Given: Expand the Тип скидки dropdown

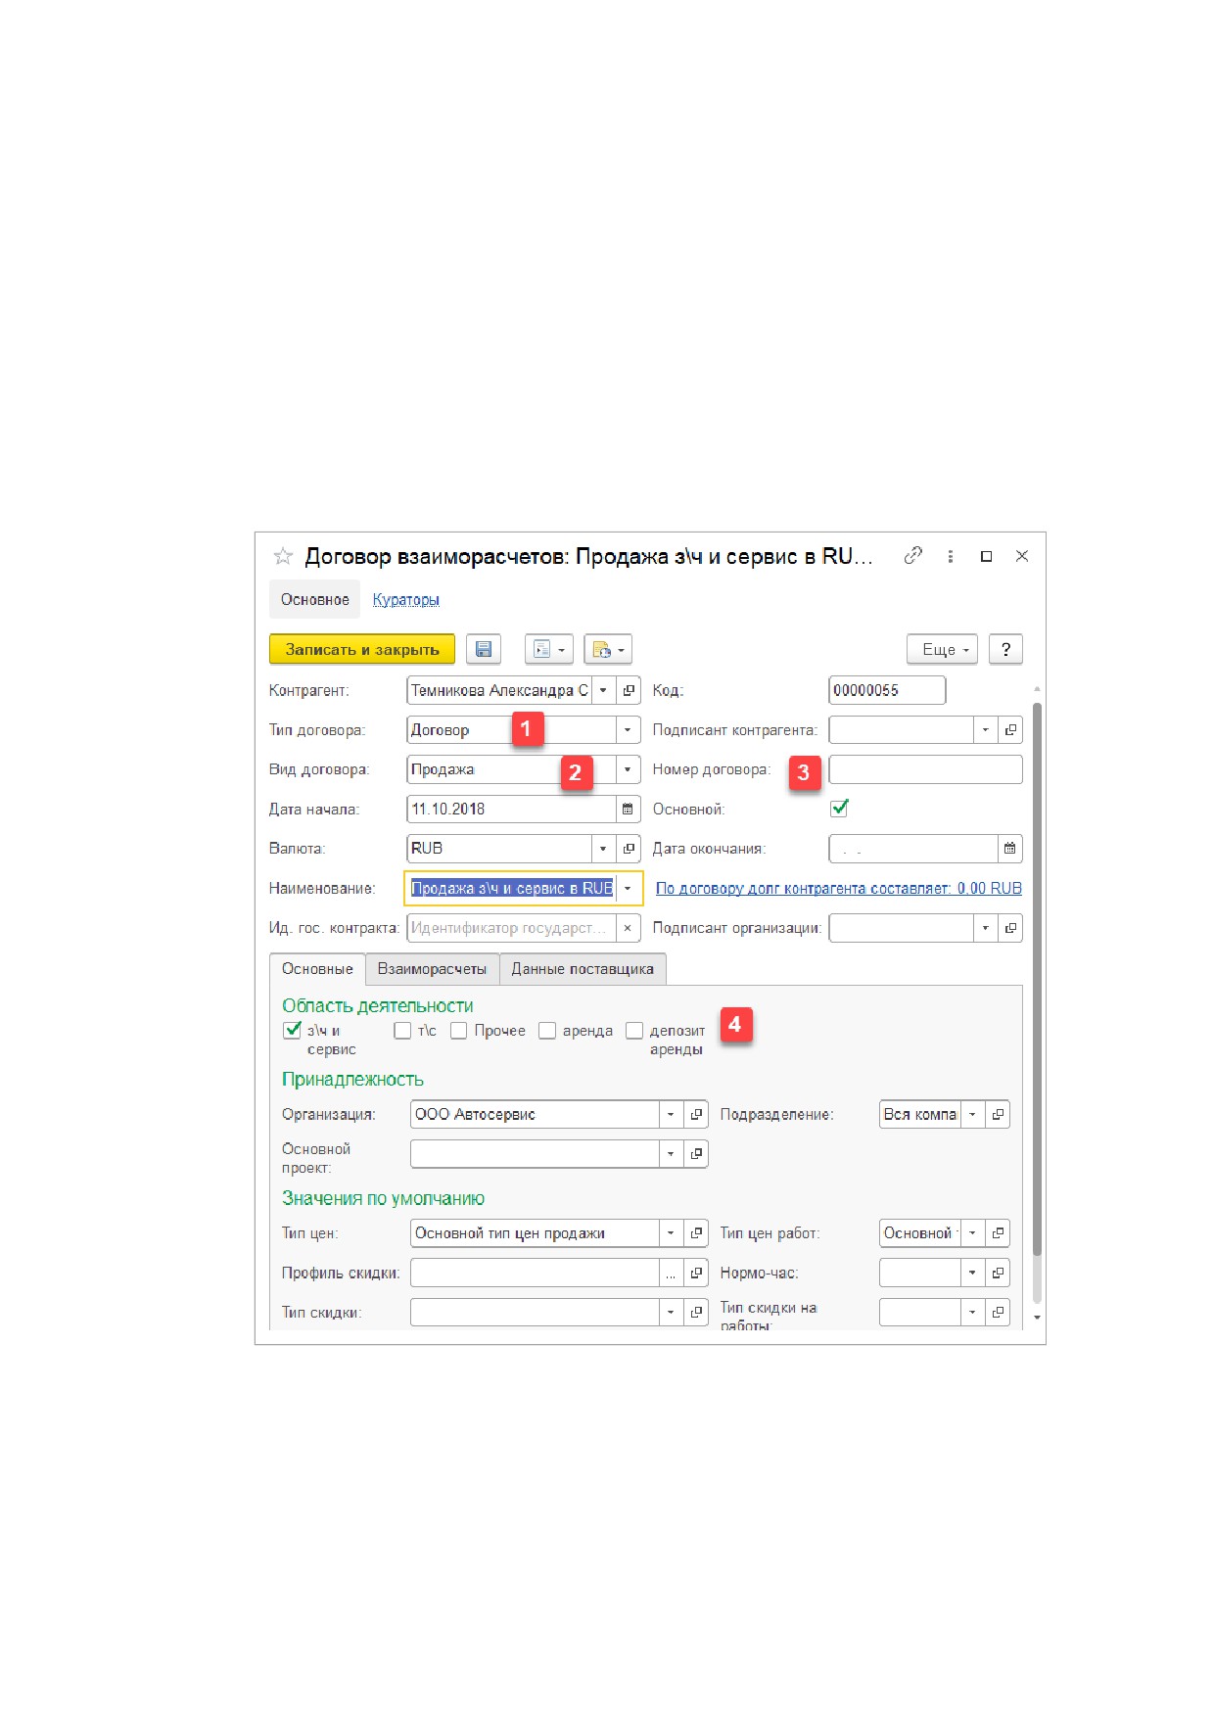Looking at the screenshot, I should point(671,1313).
